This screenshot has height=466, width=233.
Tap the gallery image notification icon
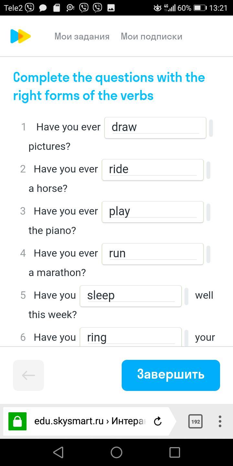(x=111, y=8)
